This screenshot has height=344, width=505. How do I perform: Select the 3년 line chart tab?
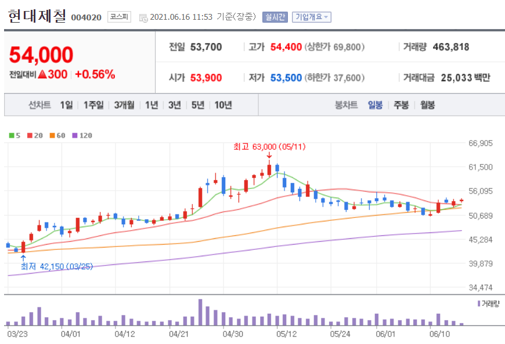(x=175, y=105)
